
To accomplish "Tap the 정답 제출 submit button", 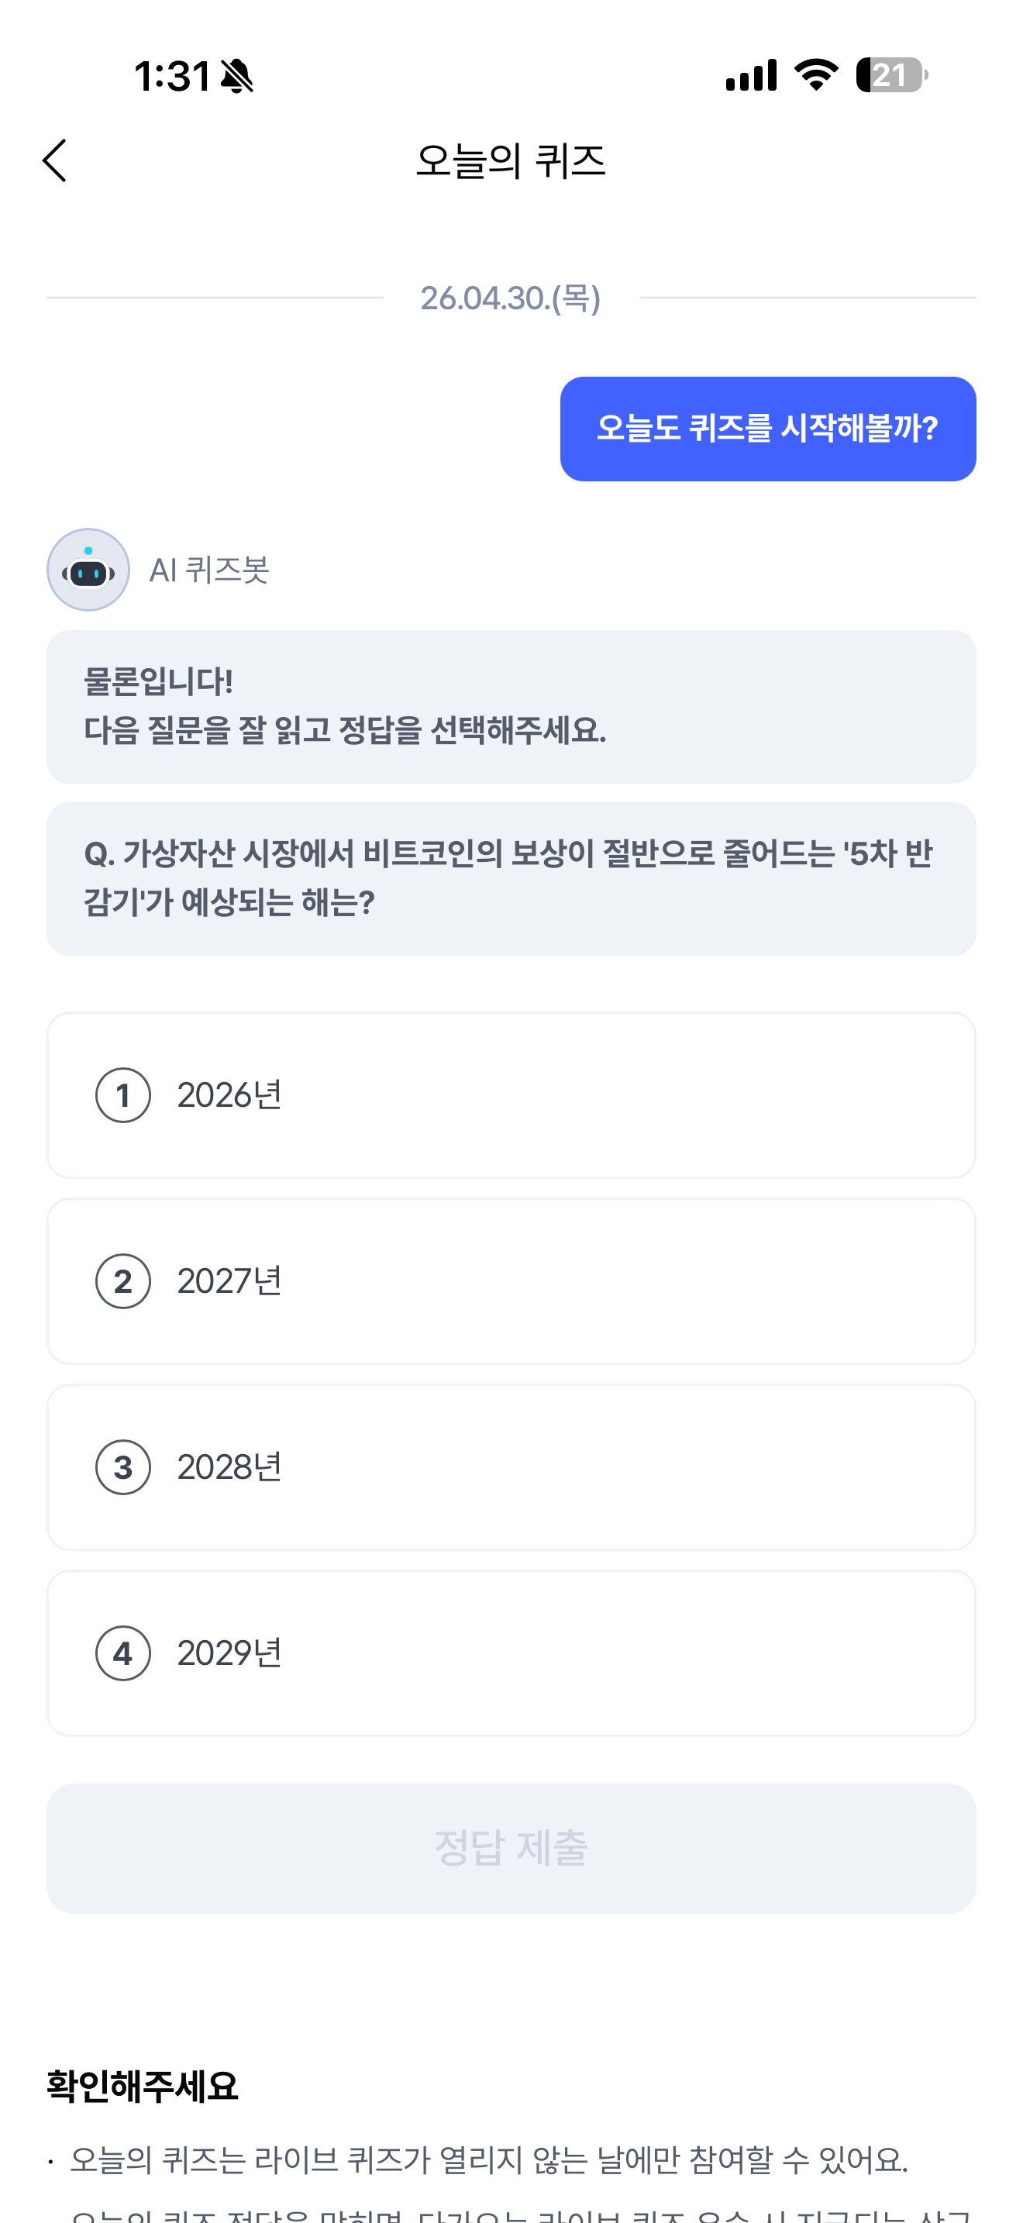I will coord(511,1849).
